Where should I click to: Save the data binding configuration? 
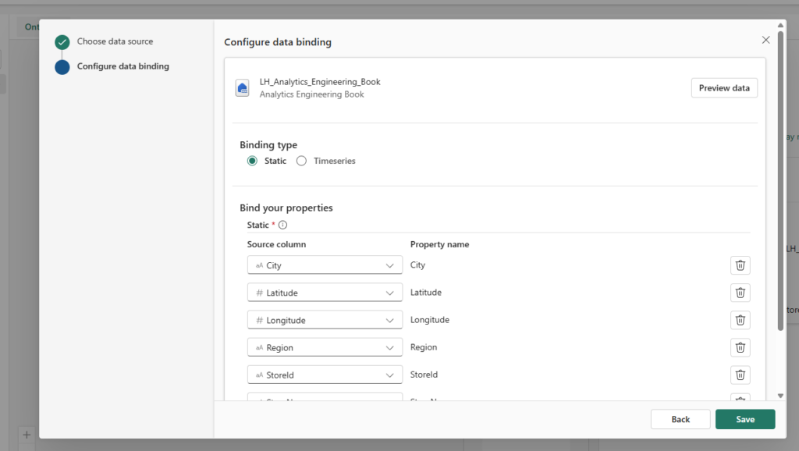coord(744,419)
